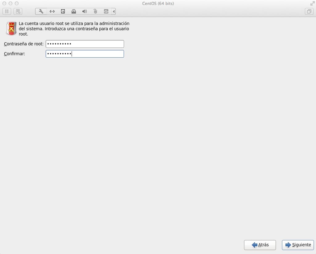This screenshot has height=254, width=316.
Task: Click the Confirmar label
Action: 15,54
